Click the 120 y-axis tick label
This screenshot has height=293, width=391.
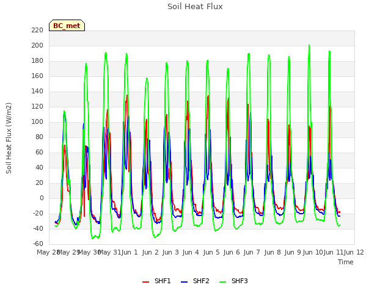[x=37, y=107]
